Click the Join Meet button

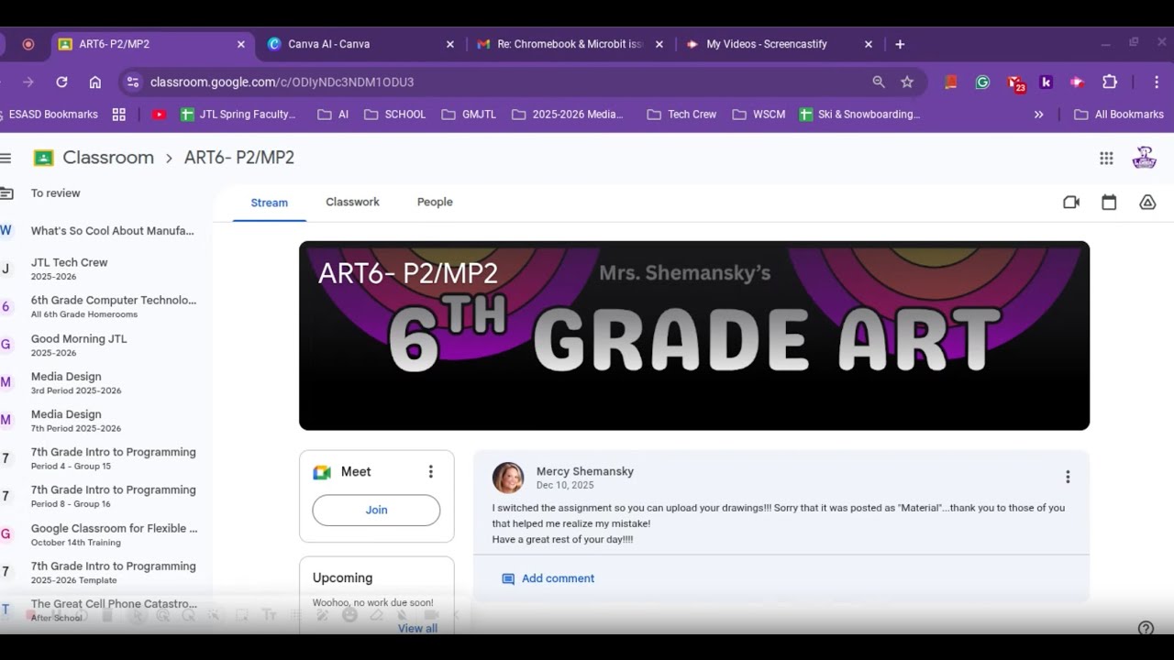tap(376, 510)
